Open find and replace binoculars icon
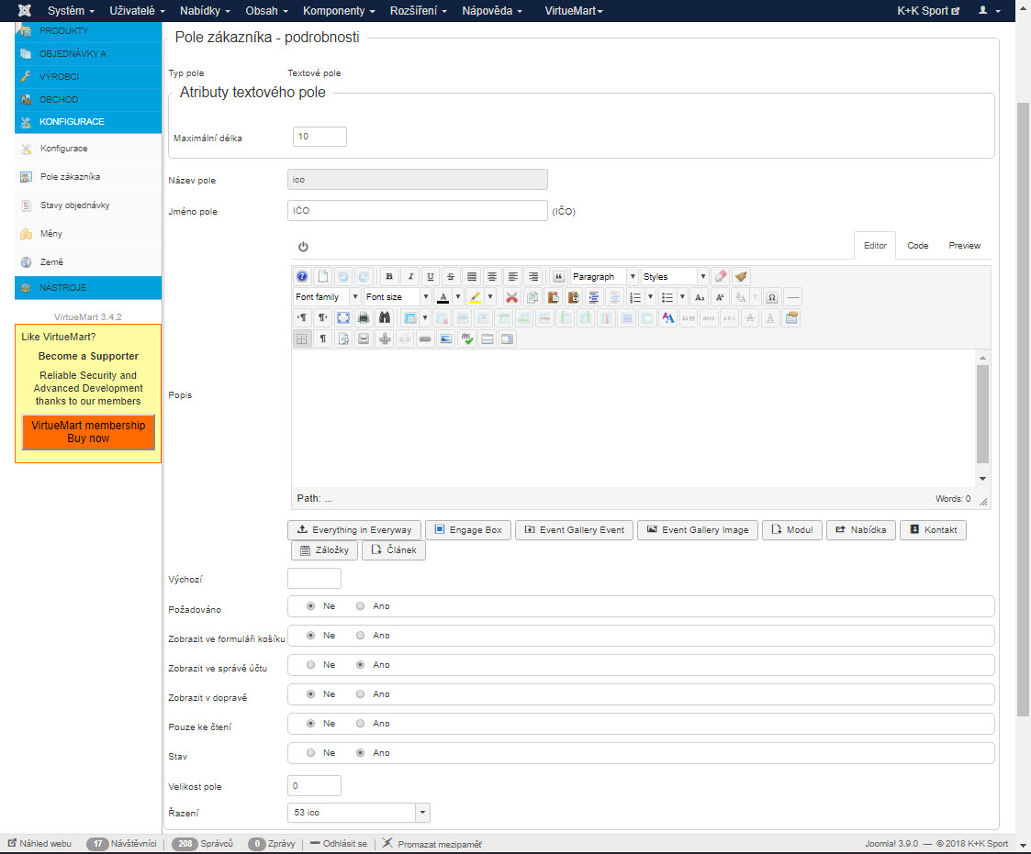The image size is (1031, 854). 384,317
